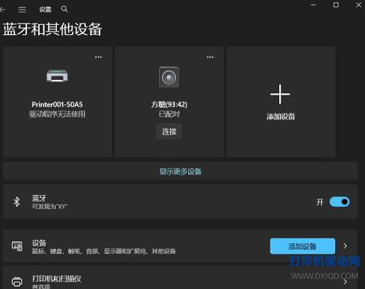Open more options for Printer001-50A5
This screenshot has height=289, width=365.
point(98,57)
